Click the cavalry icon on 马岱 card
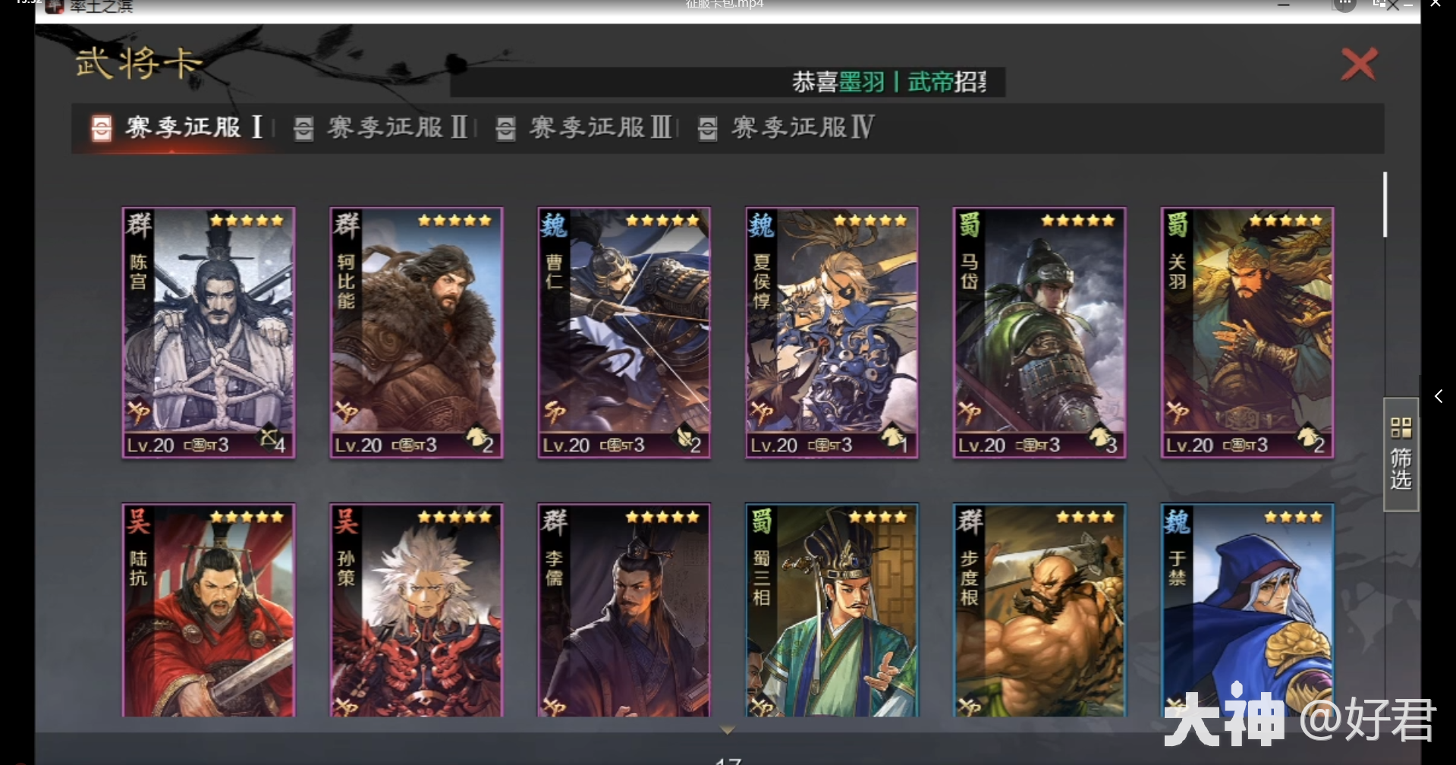 (1099, 437)
